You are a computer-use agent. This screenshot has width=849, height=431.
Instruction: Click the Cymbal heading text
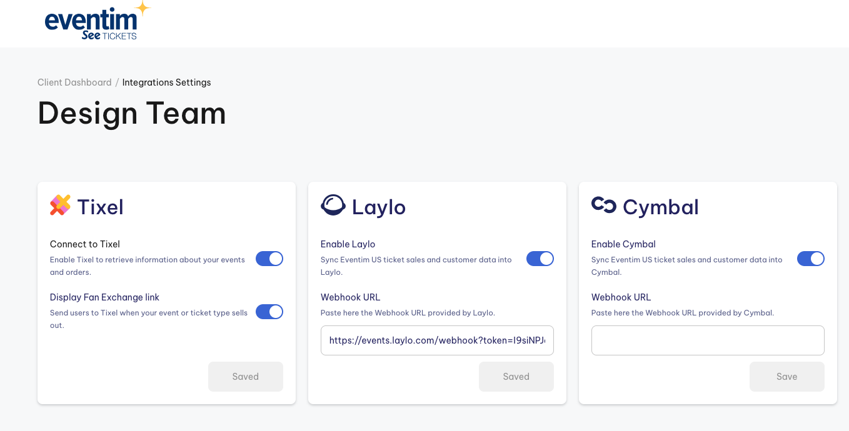click(x=661, y=207)
